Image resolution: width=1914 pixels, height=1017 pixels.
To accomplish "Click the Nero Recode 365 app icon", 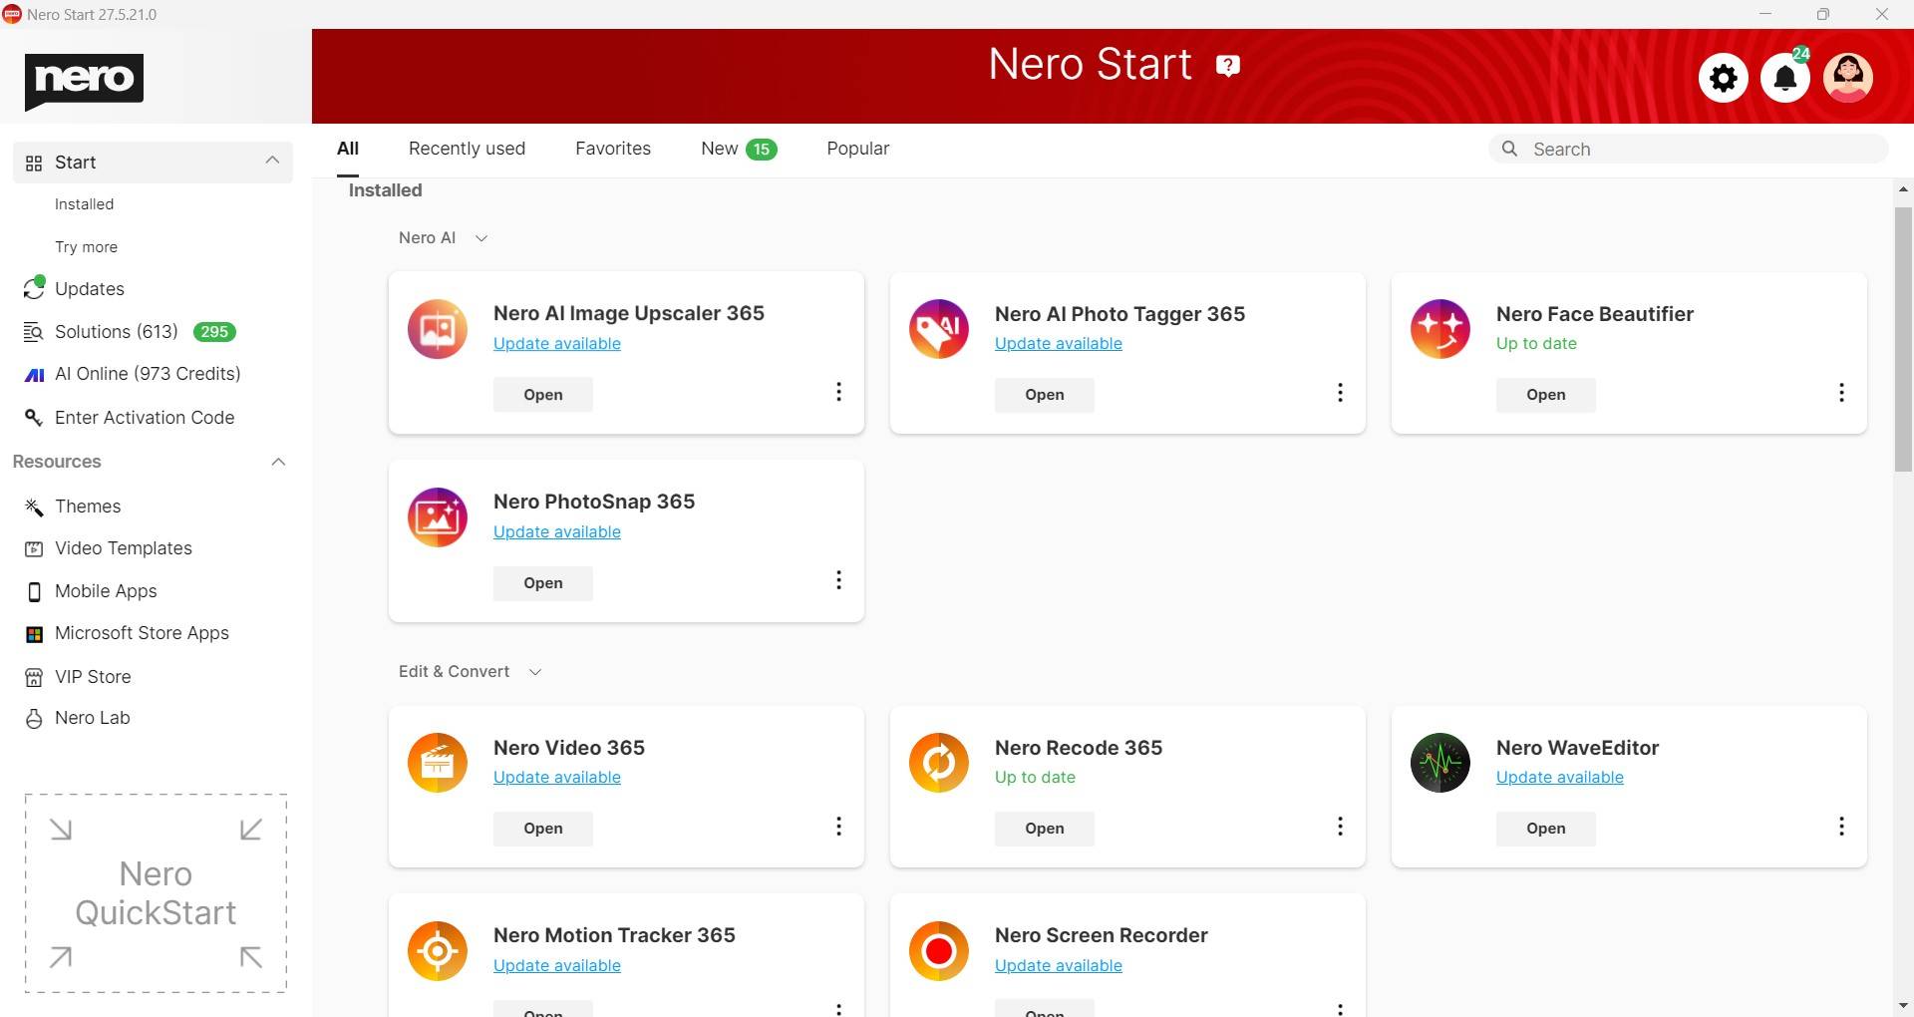I will [x=938, y=762].
